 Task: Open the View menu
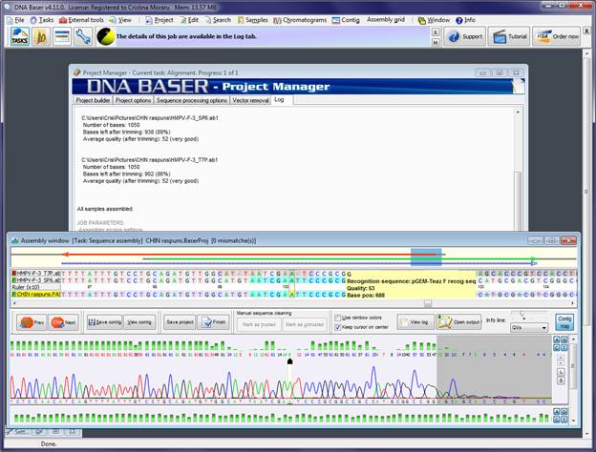120,20
